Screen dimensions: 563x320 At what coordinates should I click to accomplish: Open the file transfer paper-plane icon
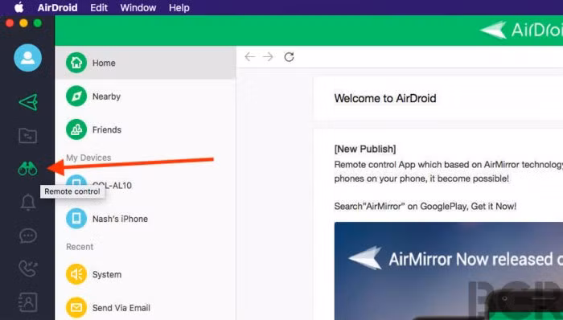(28, 103)
